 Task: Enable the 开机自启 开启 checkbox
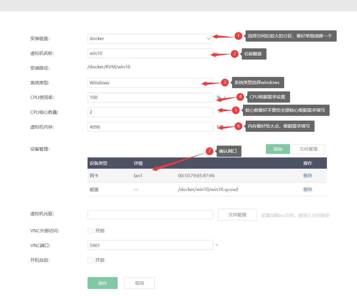tap(90, 260)
